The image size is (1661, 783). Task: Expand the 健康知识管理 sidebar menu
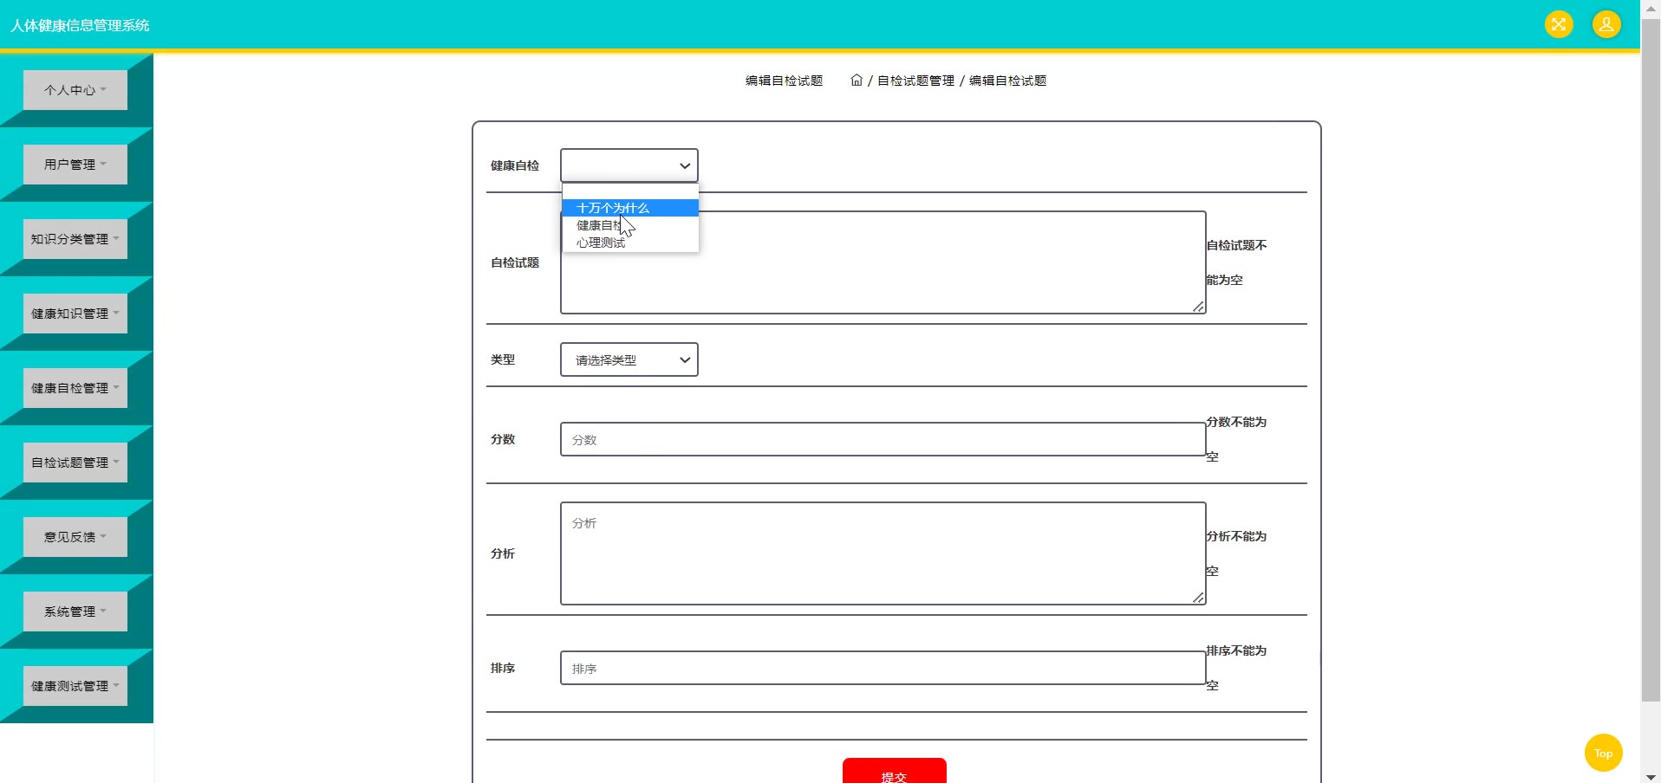pyautogui.click(x=75, y=314)
